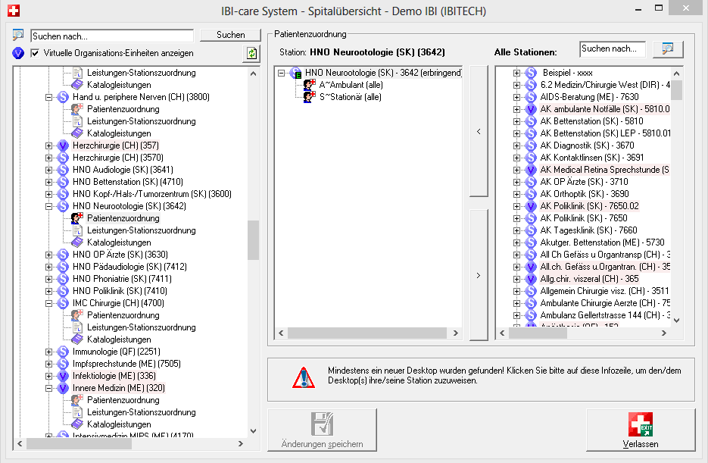Click the Verlassen exit button
708x463 pixels.
640,431
